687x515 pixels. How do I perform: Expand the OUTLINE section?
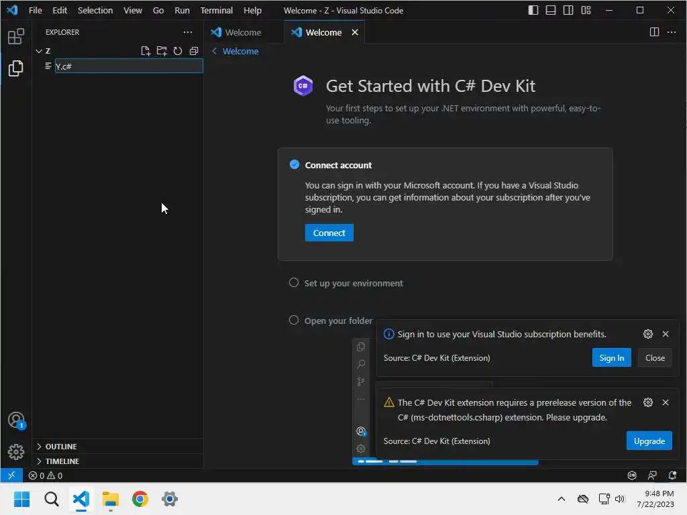coord(39,446)
